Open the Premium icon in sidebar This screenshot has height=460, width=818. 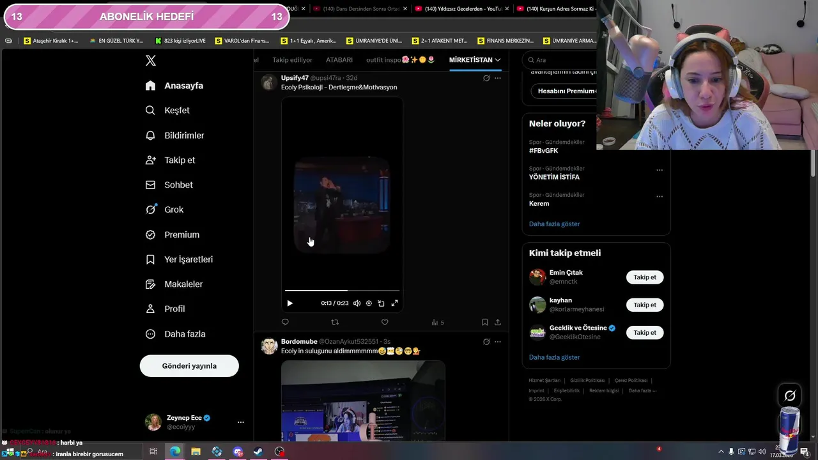point(150,234)
